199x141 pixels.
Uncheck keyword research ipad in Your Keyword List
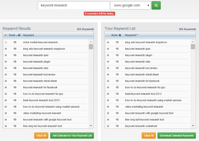(108, 49)
